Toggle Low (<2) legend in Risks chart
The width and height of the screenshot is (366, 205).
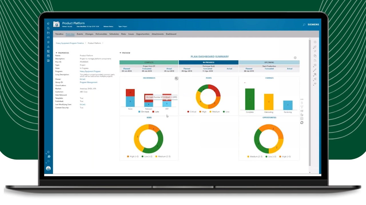[146, 157]
